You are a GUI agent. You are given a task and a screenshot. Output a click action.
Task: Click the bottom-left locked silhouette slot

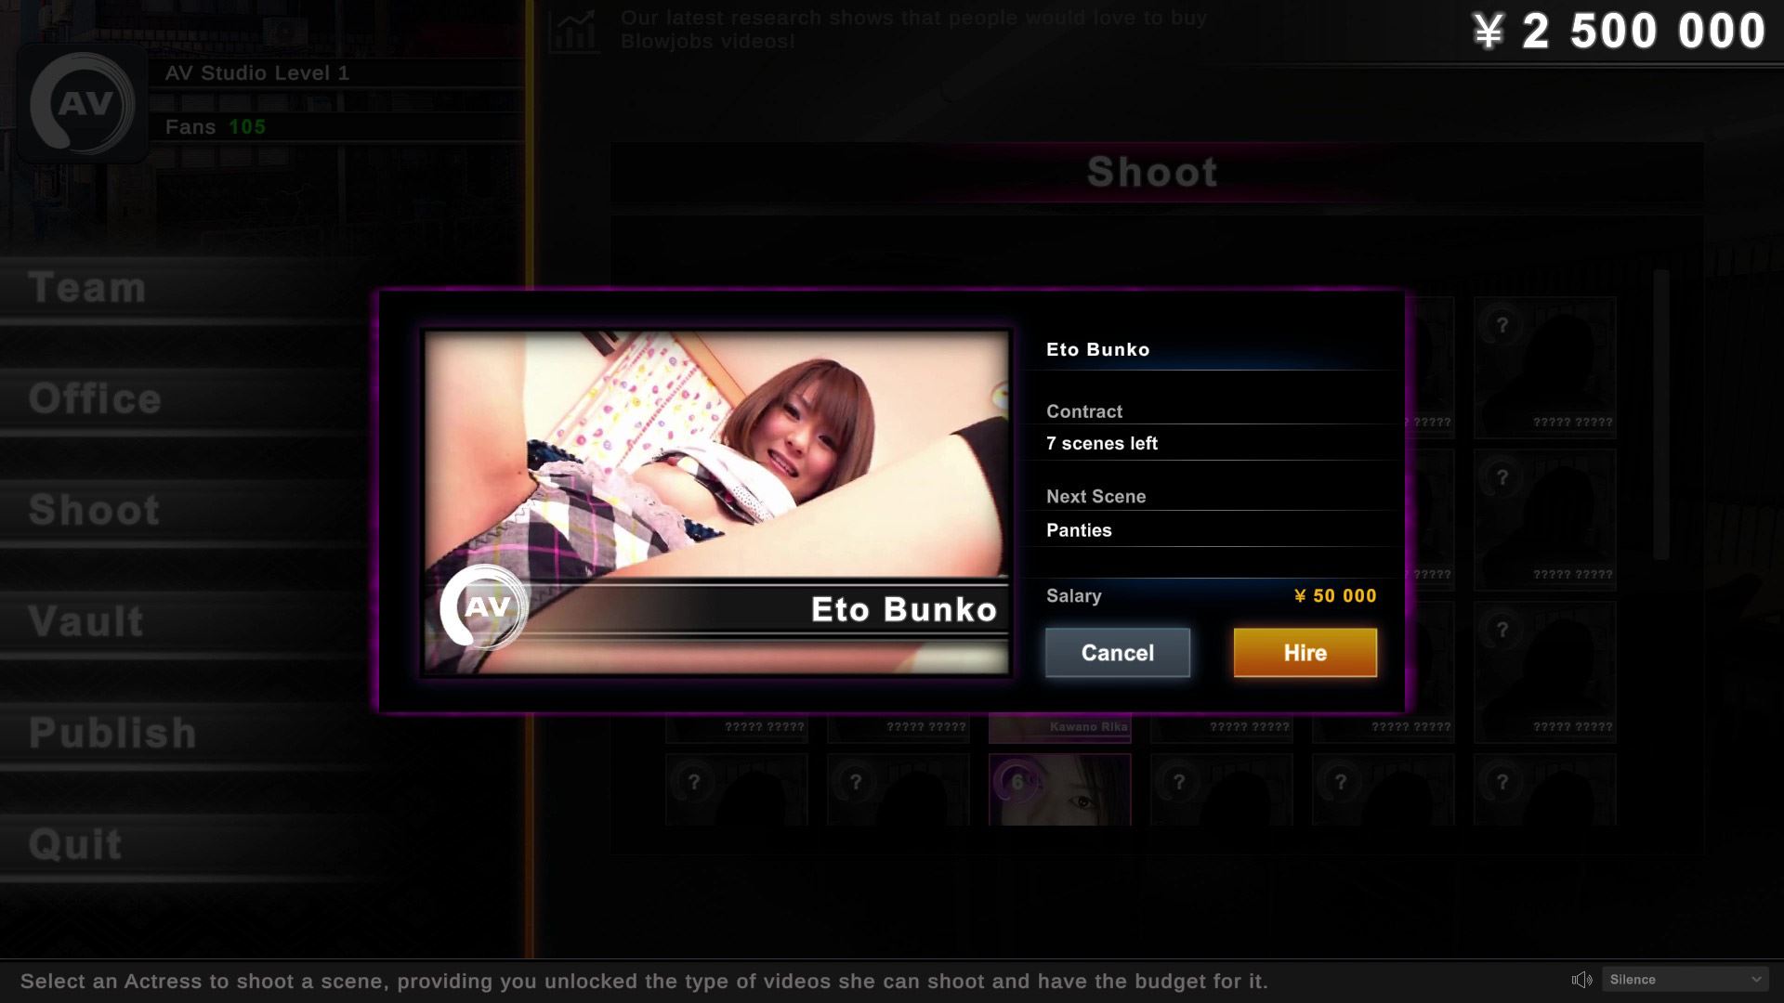point(736,789)
